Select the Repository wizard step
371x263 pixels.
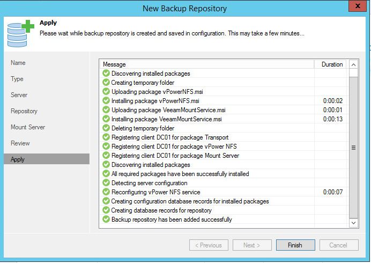(24, 111)
